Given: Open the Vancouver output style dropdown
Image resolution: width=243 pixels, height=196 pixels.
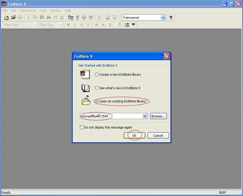Looking at the screenshot, I should 163,18.
